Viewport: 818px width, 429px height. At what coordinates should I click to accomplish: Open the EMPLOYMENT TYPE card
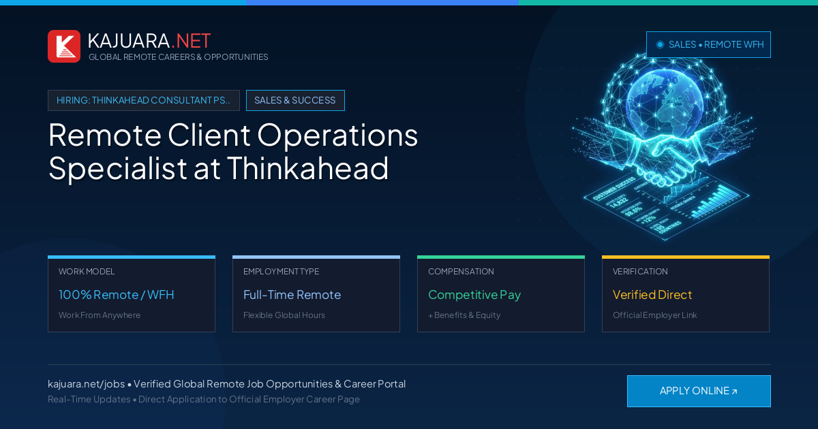316,293
